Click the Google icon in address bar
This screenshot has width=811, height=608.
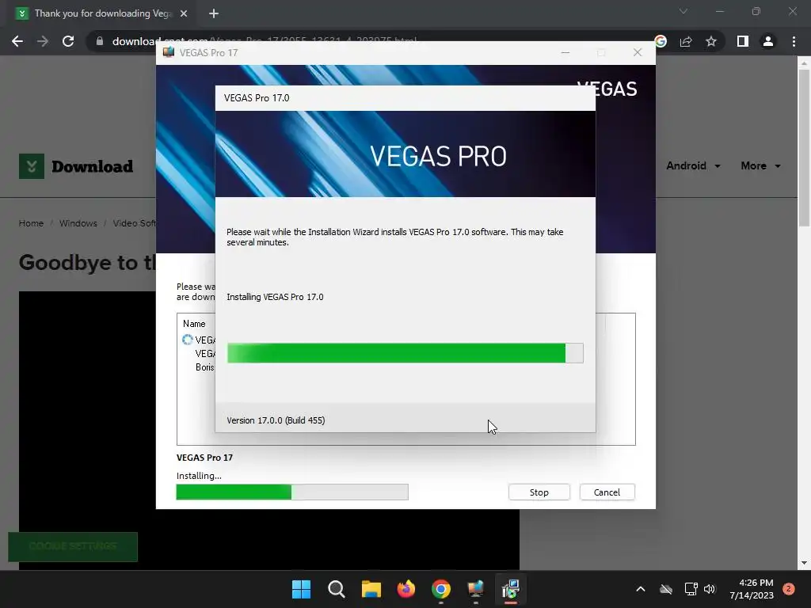click(x=661, y=41)
